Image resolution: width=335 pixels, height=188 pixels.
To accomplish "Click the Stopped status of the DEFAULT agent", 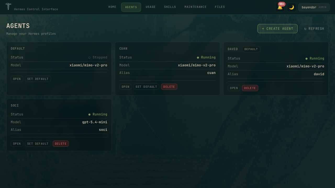I will 98,57.
